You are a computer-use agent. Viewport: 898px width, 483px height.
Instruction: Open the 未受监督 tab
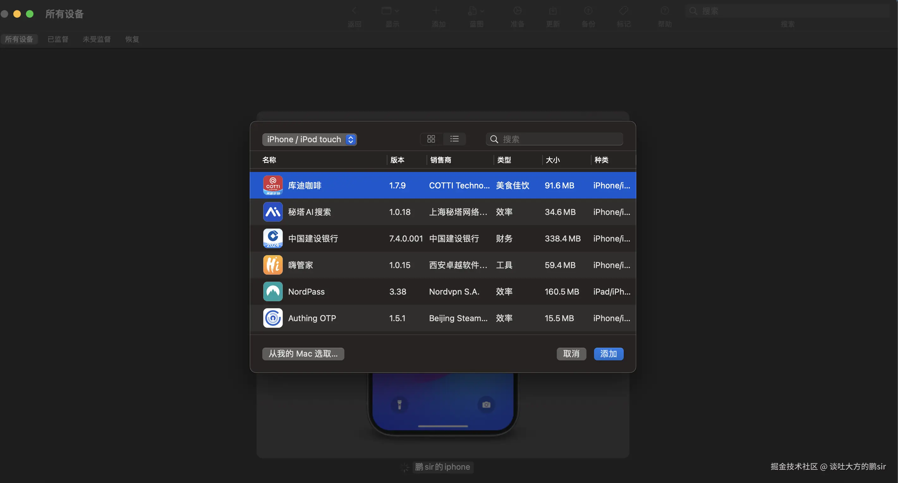point(97,39)
